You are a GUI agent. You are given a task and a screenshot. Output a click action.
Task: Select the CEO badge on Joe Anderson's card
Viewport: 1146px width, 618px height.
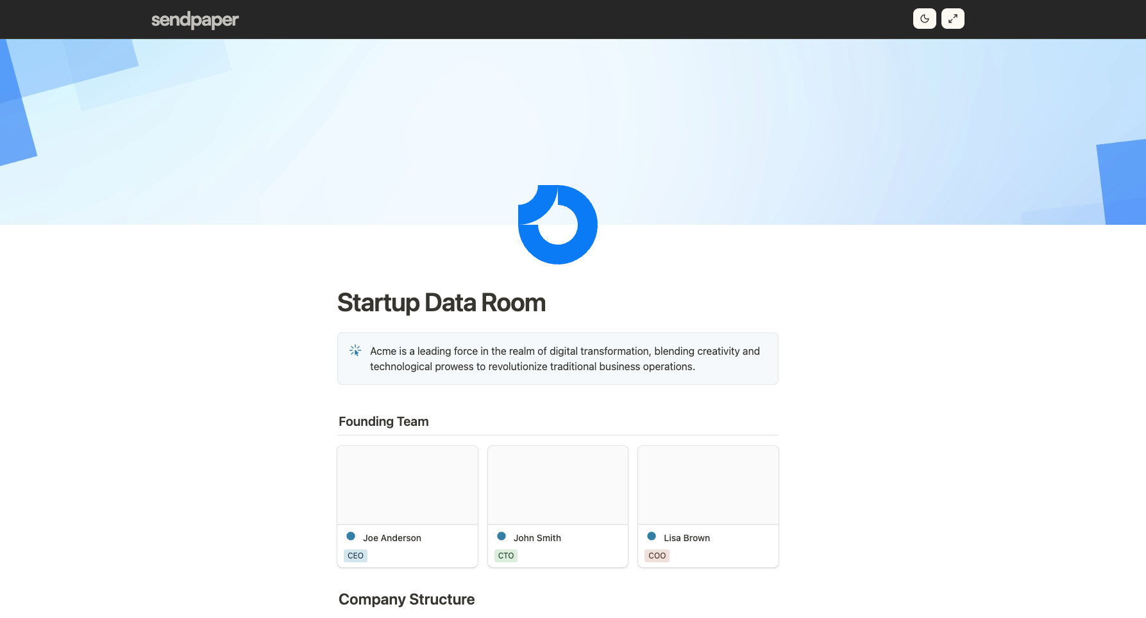coord(355,555)
